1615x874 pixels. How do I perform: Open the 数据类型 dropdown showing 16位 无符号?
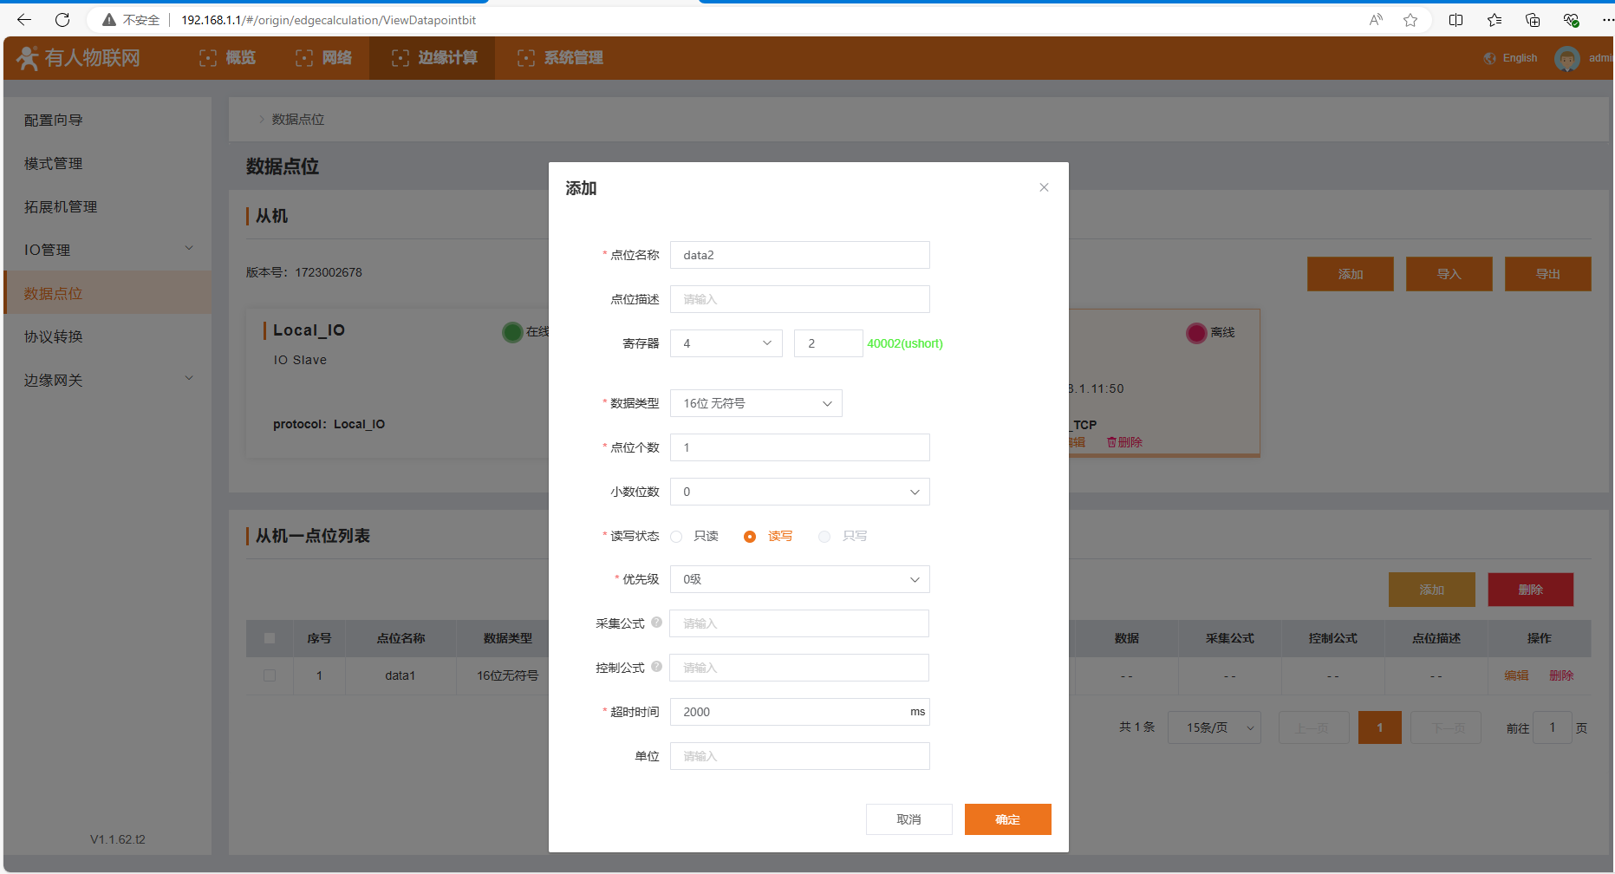point(755,403)
